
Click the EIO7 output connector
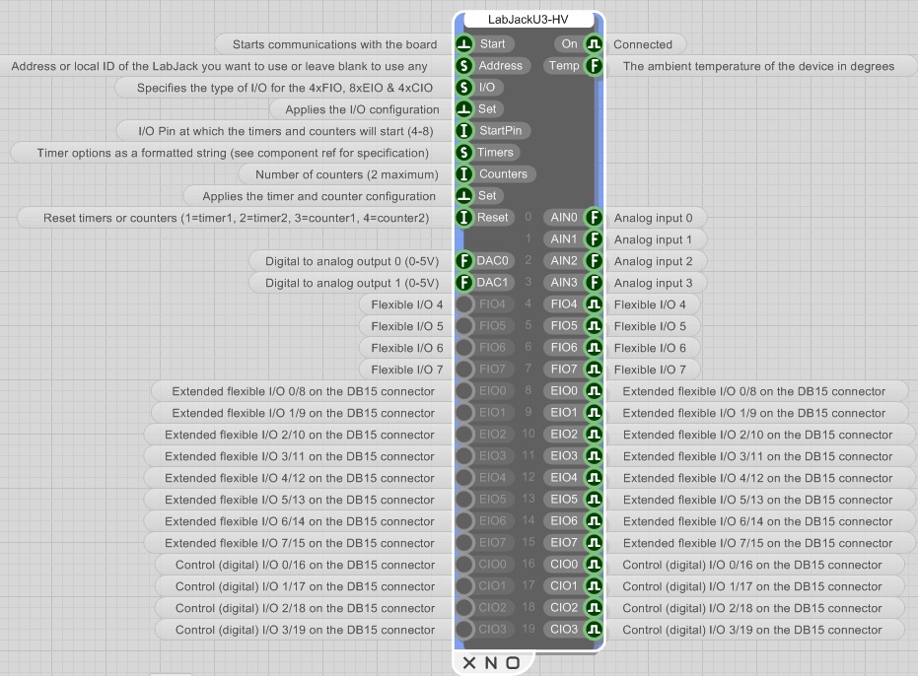coord(595,543)
